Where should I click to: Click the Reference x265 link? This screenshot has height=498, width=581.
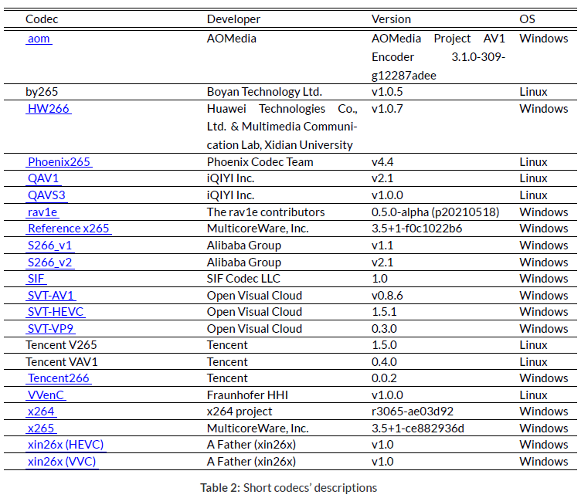point(69,229)
